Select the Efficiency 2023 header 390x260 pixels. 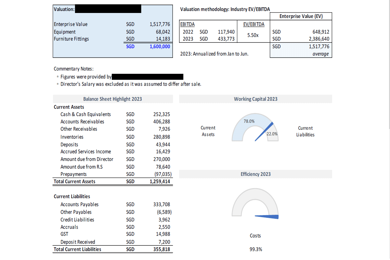coord(255,174)
